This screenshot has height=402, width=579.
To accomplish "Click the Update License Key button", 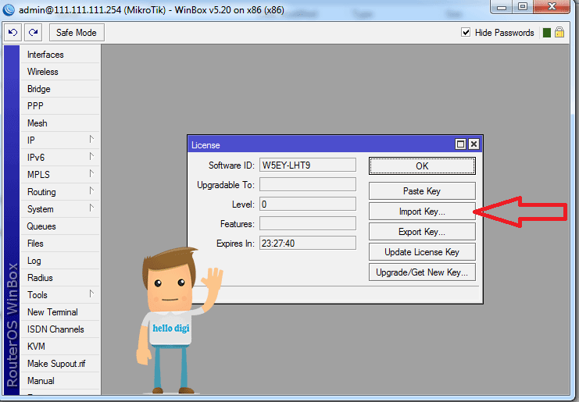I will pos(422,252).
